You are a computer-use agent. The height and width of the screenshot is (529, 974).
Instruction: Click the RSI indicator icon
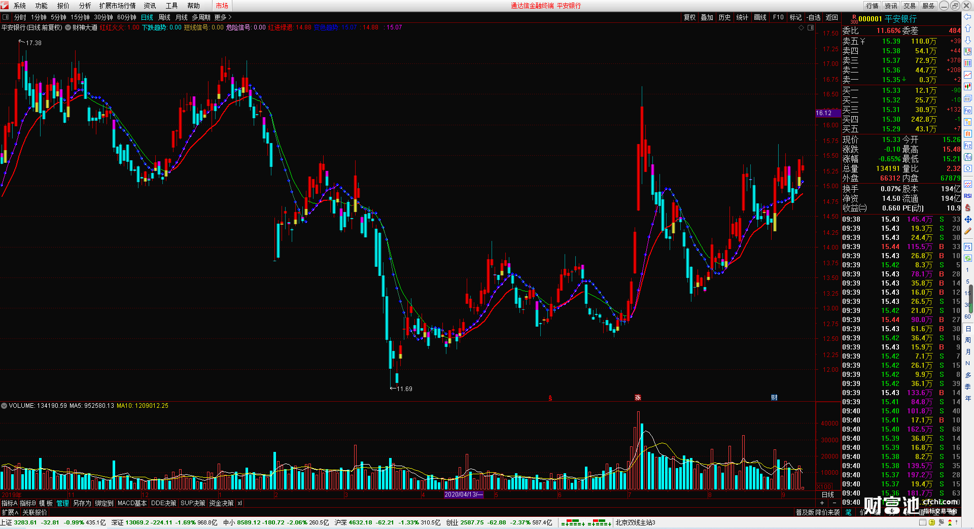pos(968,196)
